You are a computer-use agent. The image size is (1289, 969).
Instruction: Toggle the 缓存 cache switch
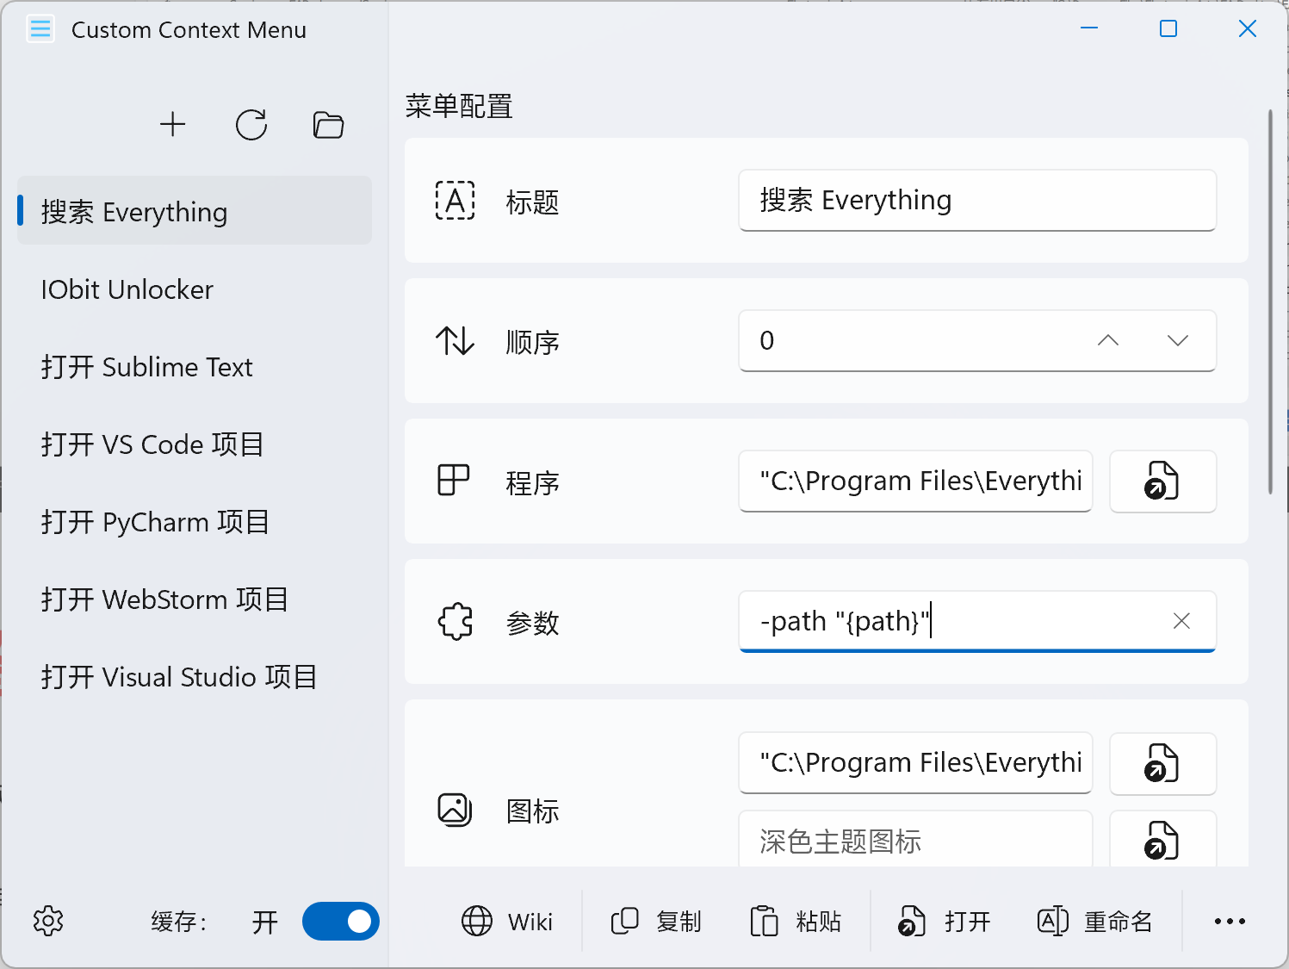pyautogui.click(x=341, y=921)
